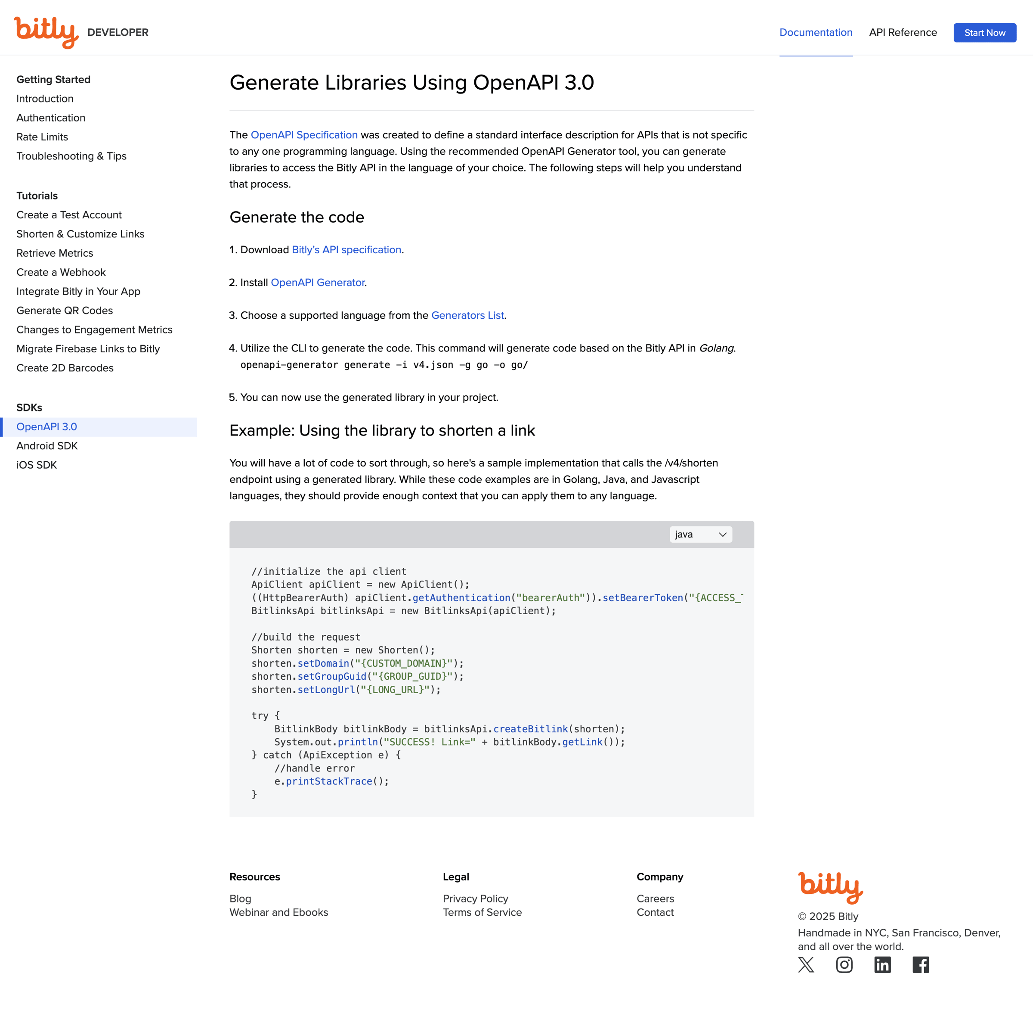Click the Generate the code heading
The image size is (1033, 1017).
coord(297,218)
